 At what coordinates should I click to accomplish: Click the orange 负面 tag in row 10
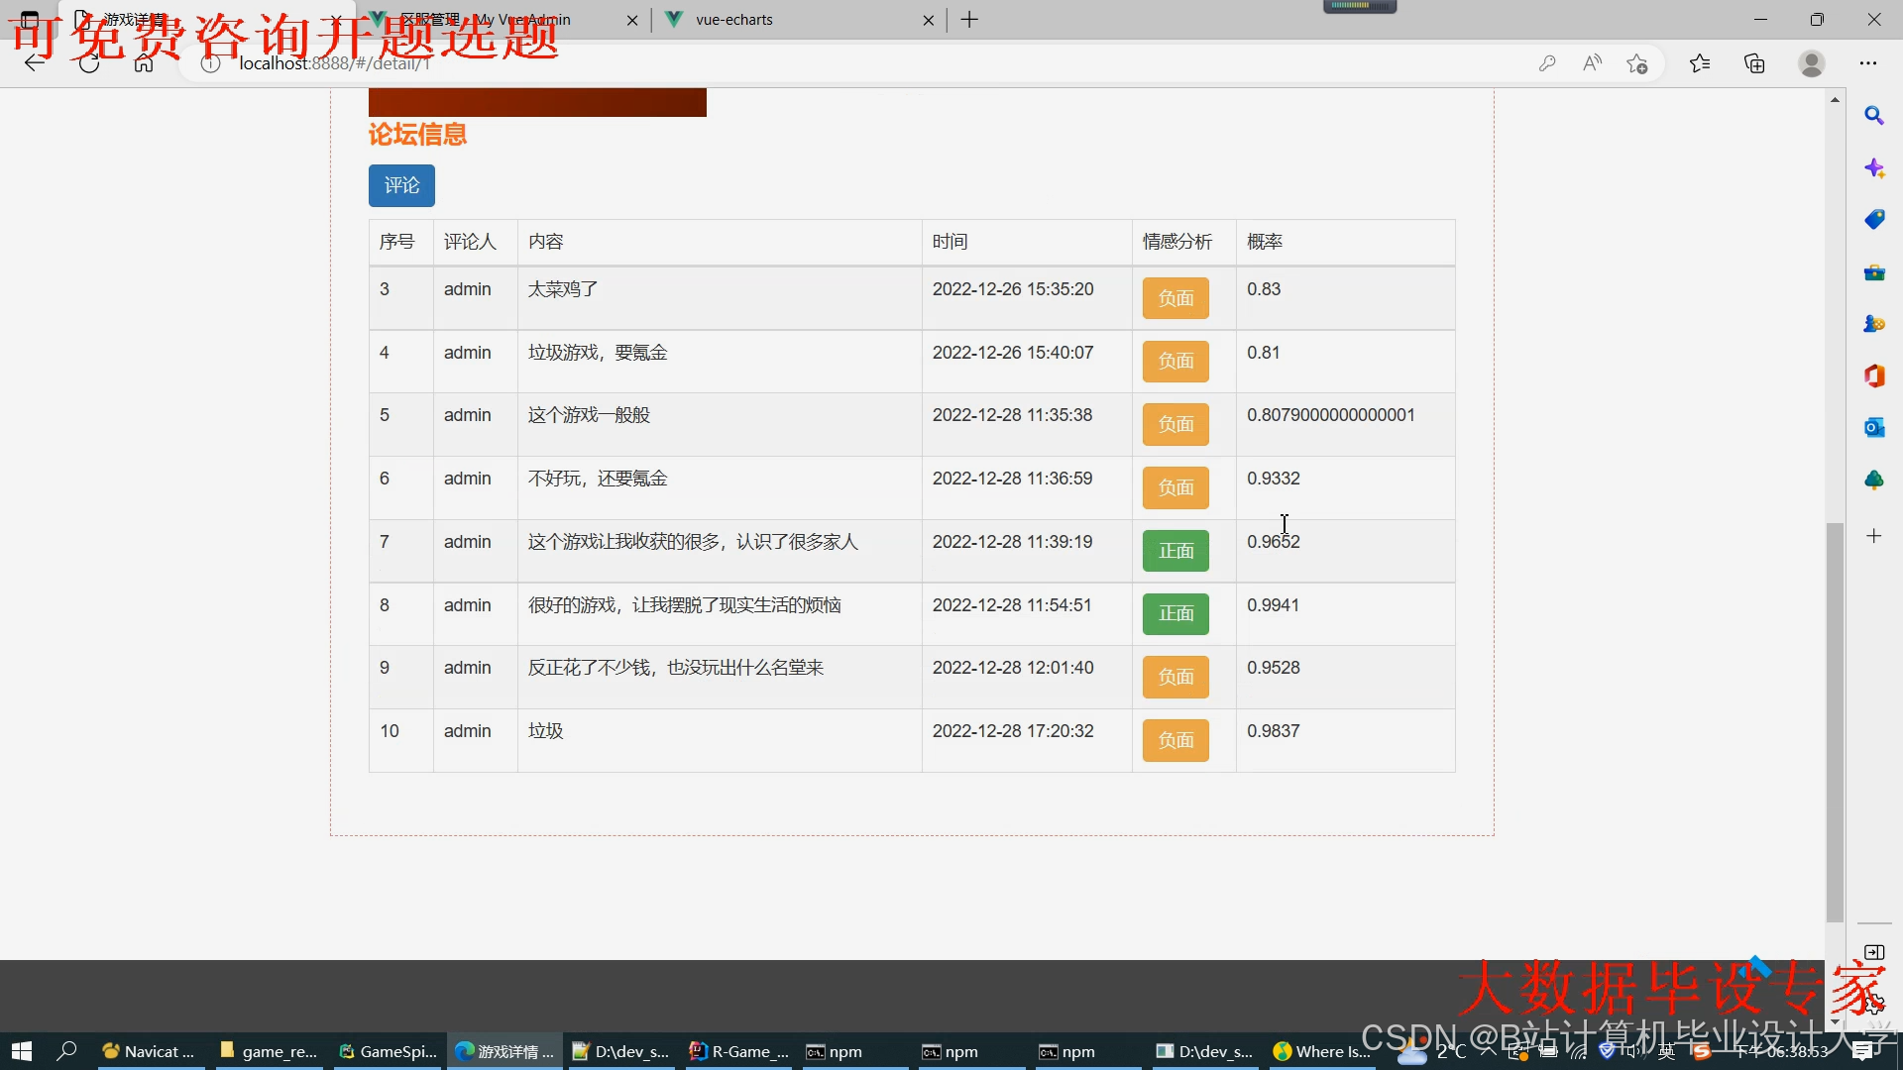[x=1175, y=740]
